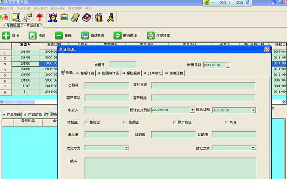Screen dimensions: 287x179
Task: Click the 客户名称 input field
Action: click(203, 86)
